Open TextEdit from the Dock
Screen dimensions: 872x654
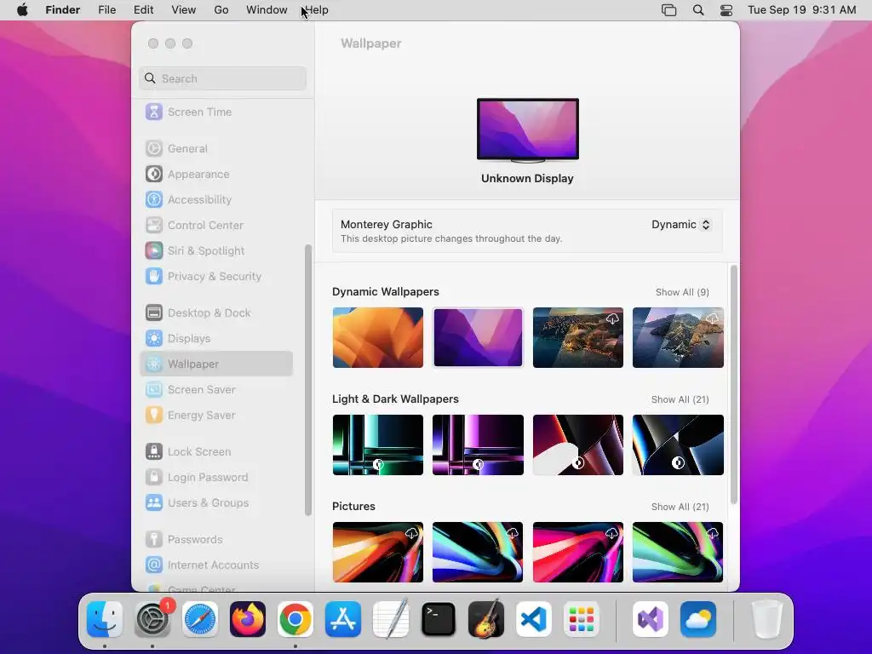point(391,619)
